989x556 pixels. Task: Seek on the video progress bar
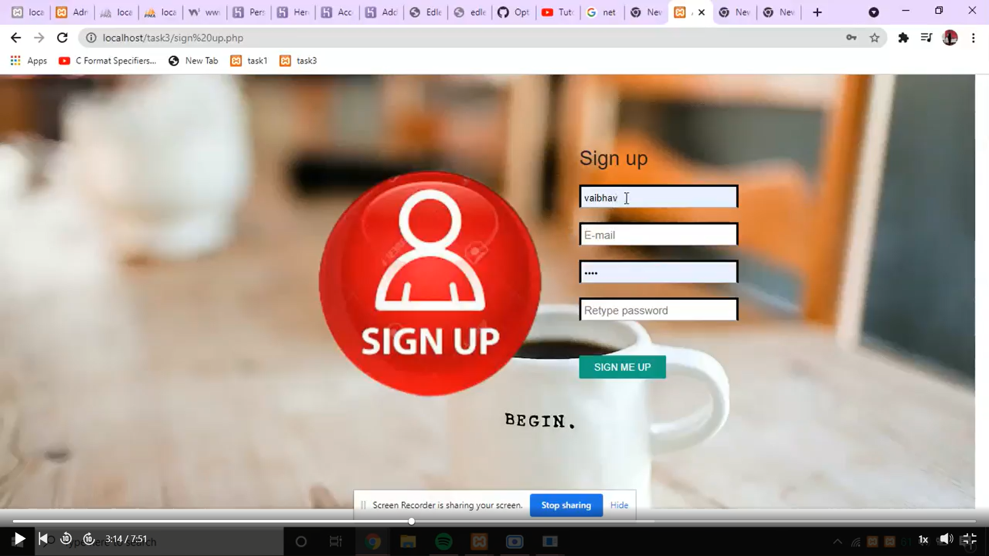(x=494, y=522)
